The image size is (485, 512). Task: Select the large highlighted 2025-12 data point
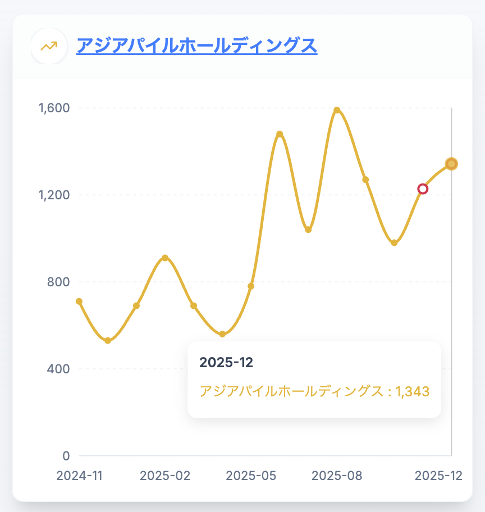(x=451, y=164)
